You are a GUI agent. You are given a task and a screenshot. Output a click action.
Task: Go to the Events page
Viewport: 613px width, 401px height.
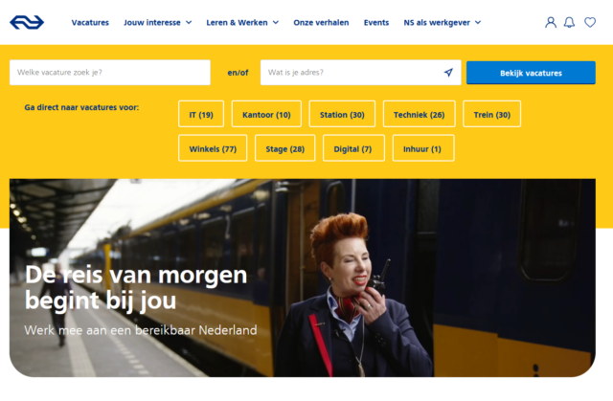coord(376,23)
